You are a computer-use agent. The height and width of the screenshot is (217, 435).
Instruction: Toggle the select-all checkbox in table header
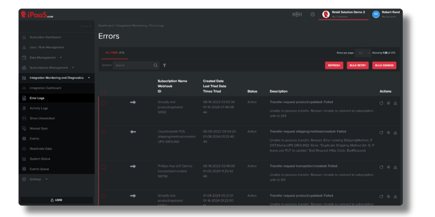coord(103,92)
